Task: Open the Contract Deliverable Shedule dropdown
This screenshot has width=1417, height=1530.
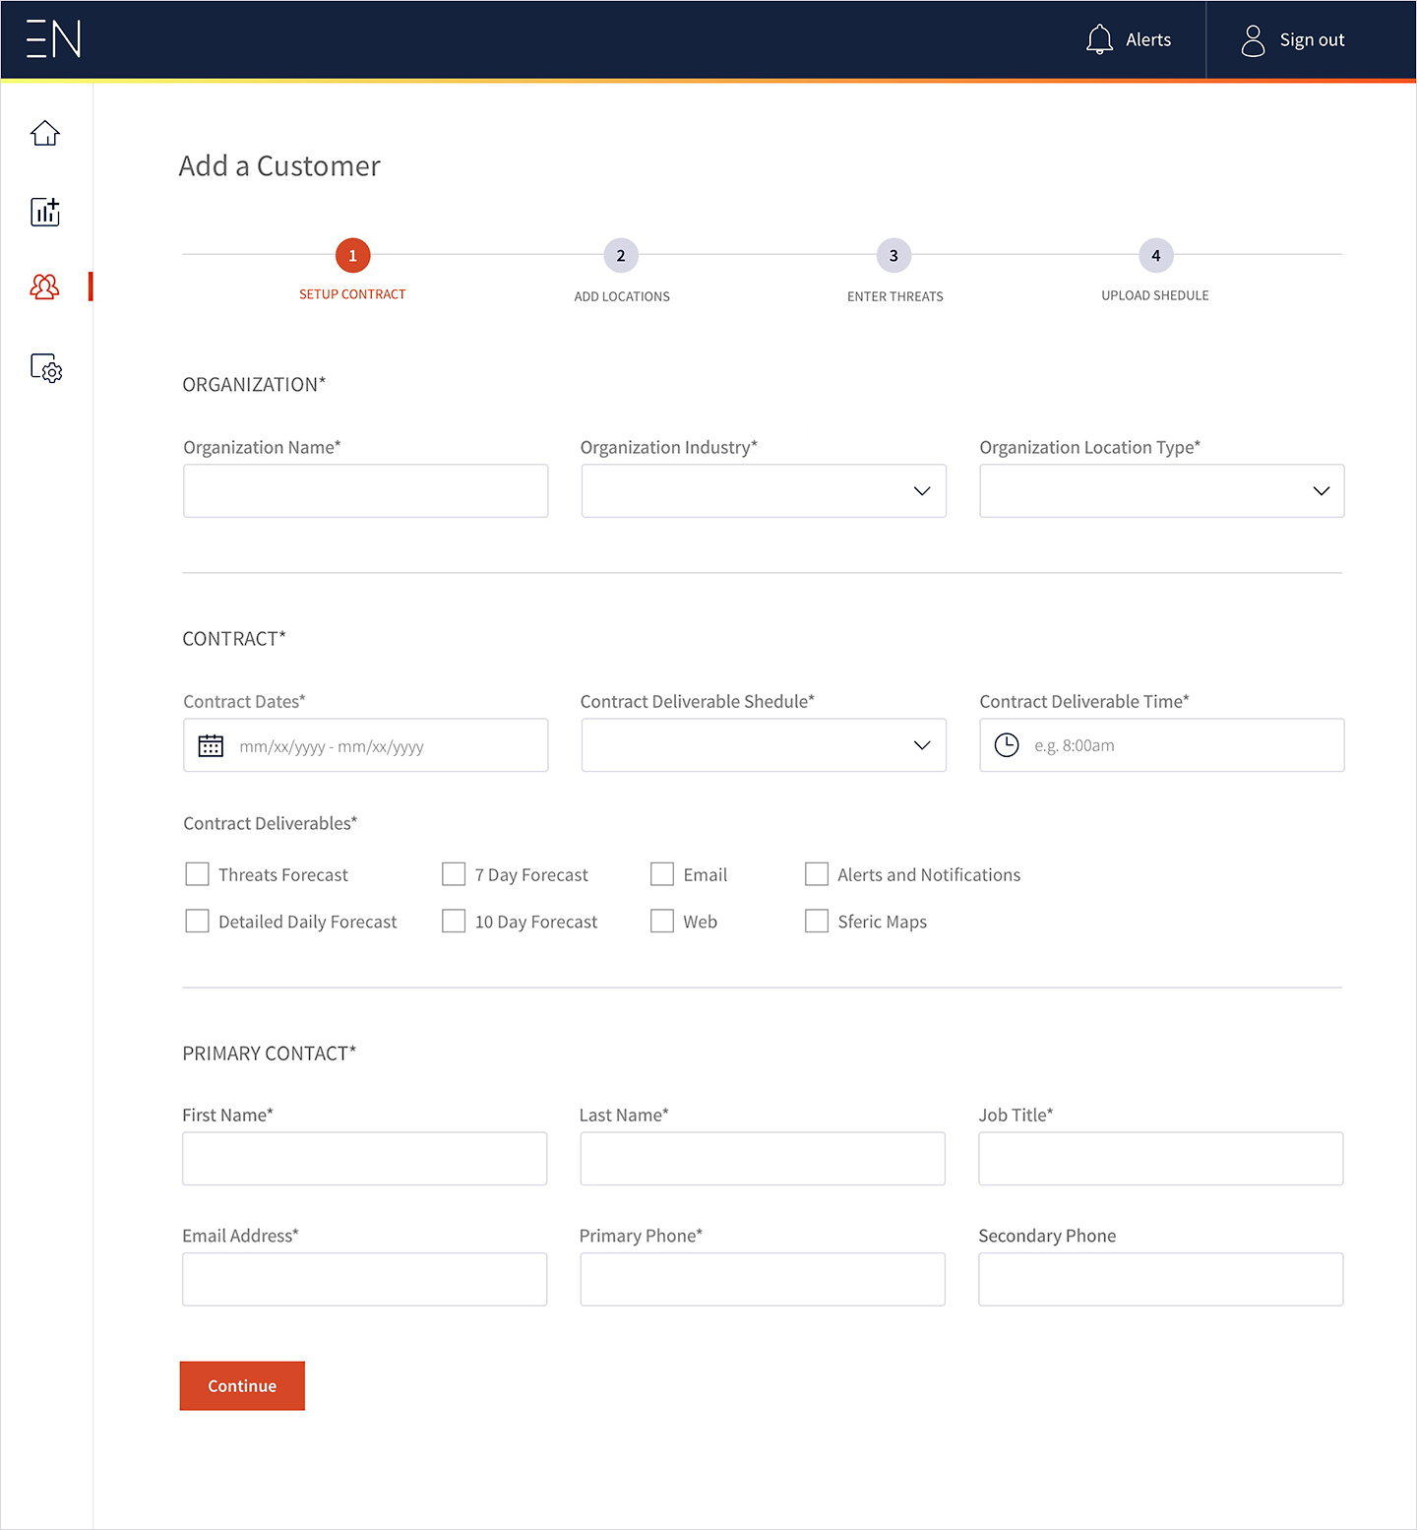Action: 764,745
